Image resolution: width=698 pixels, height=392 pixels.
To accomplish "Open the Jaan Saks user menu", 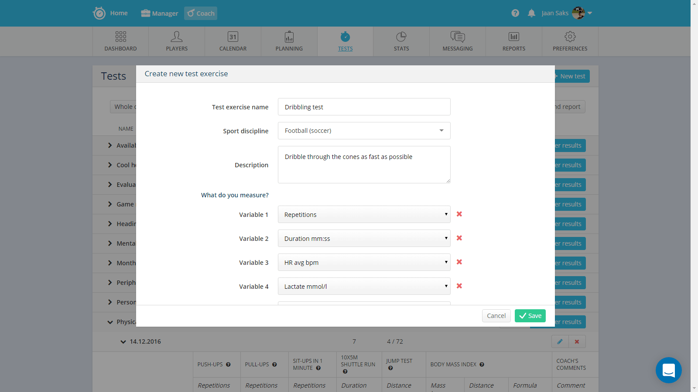I will 567,13.
